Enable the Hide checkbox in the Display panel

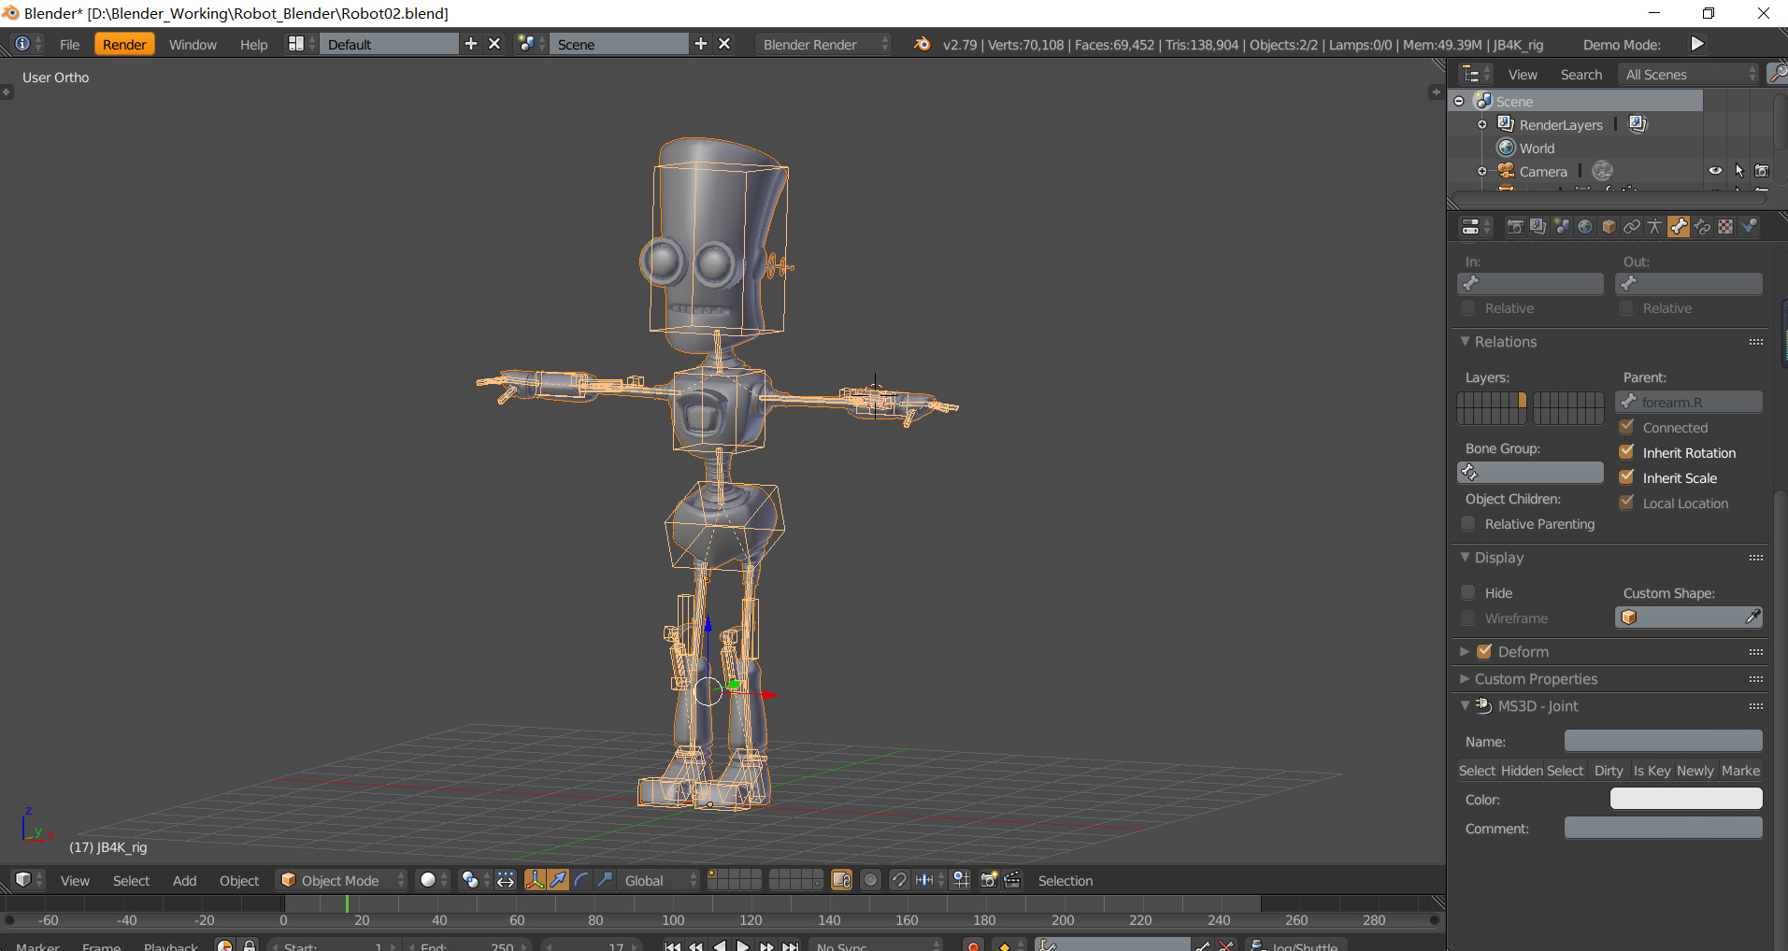click(1467, 592)
